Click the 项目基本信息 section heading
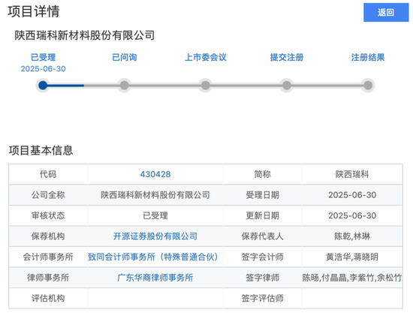Image resolution: width=413 pixels, height=313 pixels. [x=41, y=151]
